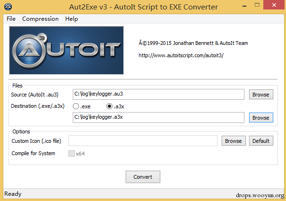Viewport: 286px width, 201px height.
Task: Close the Aut2Exe window
Action: (x=274, y=5)
